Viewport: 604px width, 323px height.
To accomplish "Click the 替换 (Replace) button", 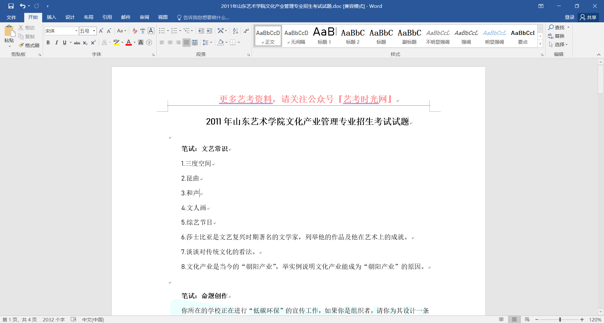I will coord(556,36).
